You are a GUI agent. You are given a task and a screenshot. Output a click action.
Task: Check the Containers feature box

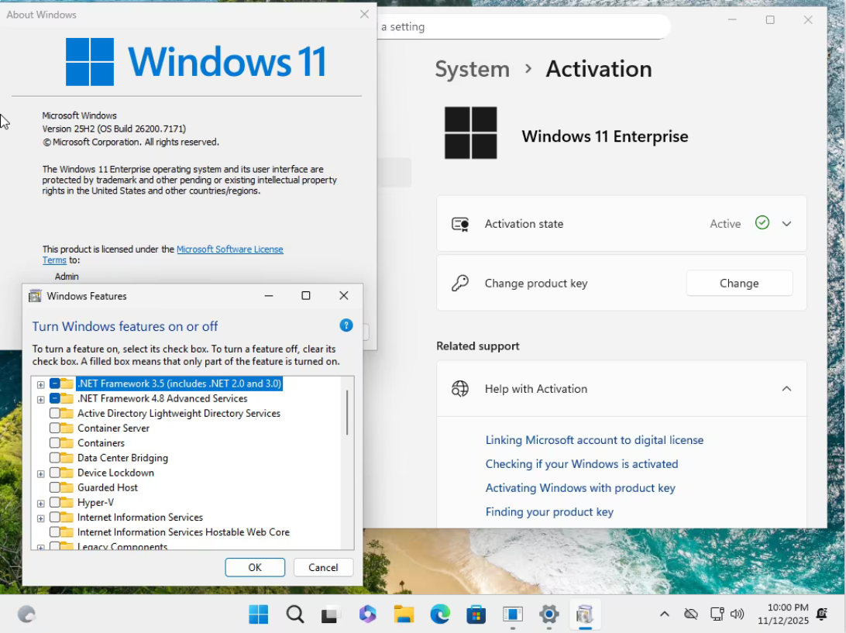tap(55, 443)
